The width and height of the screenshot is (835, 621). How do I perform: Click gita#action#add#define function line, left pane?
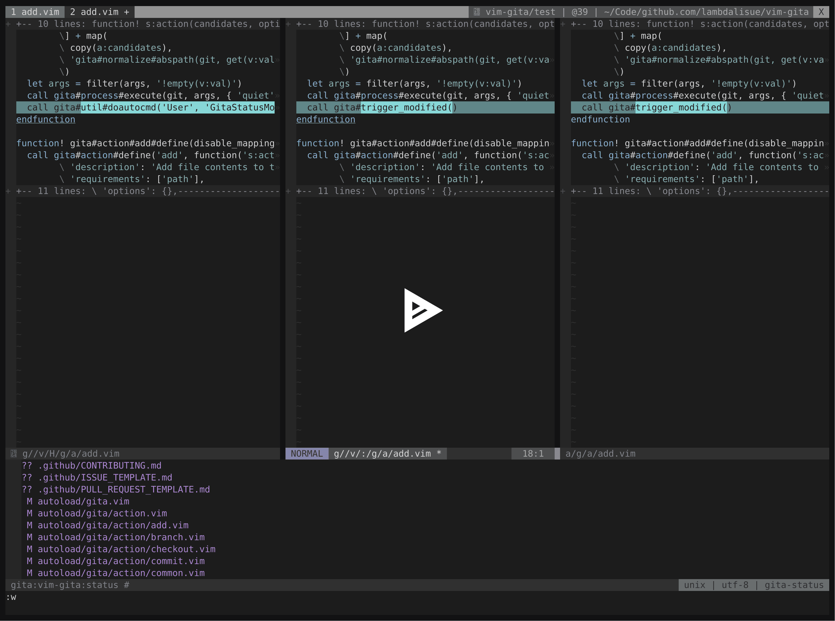pos(148,143)
